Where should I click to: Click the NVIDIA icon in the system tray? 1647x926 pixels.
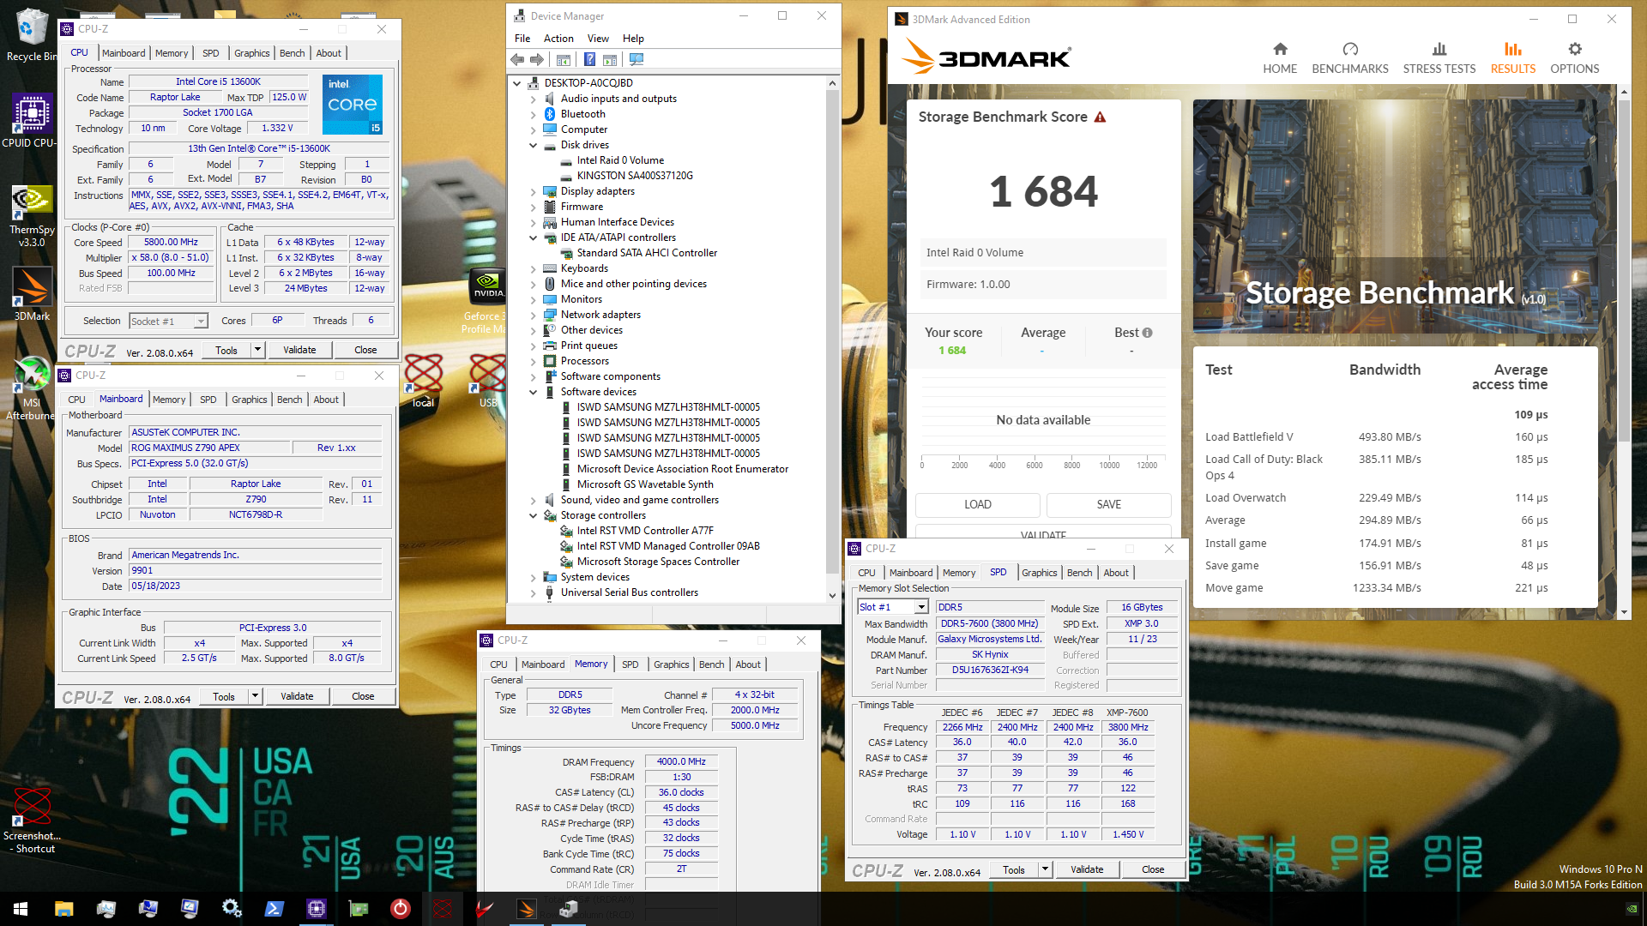[x=1632, y=909]
